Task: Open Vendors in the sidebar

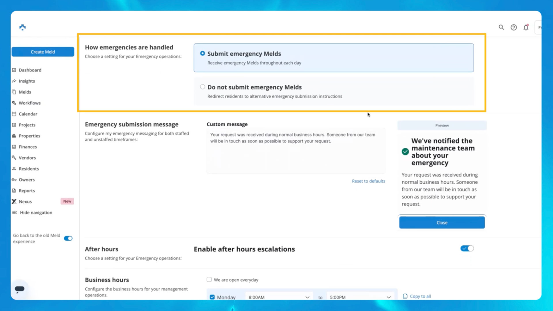Action: (x=27, y=158)
